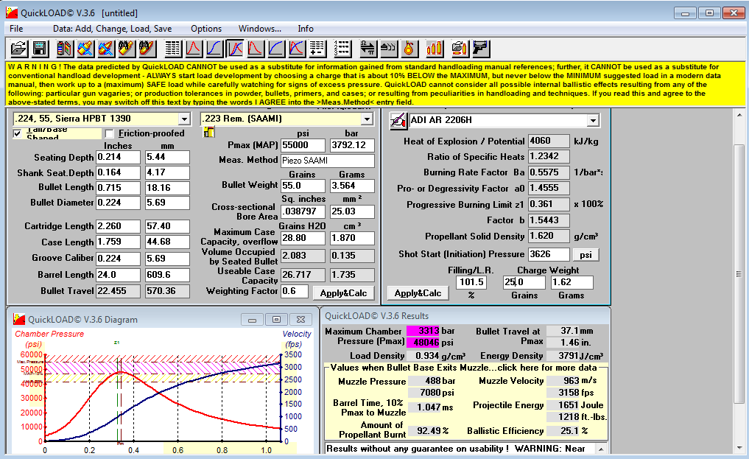Click the right crossed-out cartridge toolbar icon

[105, 48]
